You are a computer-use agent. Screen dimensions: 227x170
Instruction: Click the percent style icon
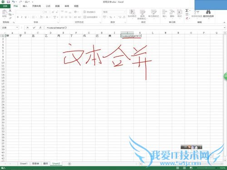[111, 17]
